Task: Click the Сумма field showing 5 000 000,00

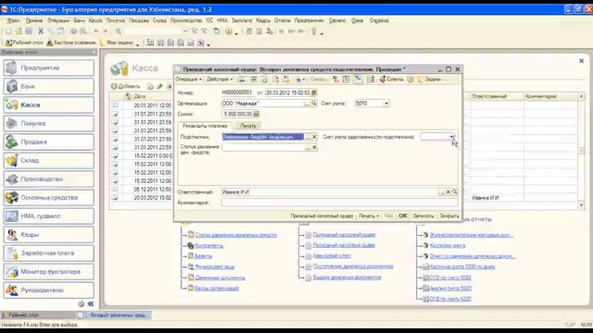Action: (237, 114)
